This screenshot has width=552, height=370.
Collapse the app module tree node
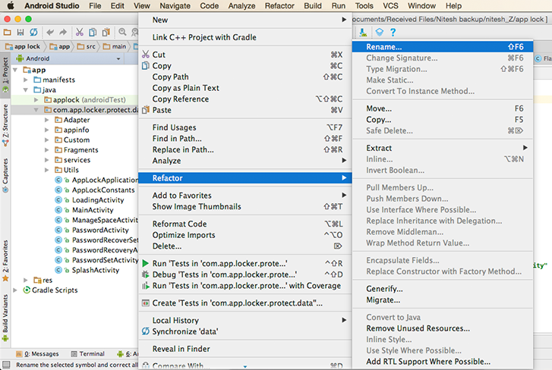(15, 70)
